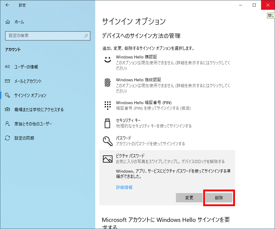This screenshot has width=275, height=229.
Task: Maximize the settings window
Action: tap(254, 5)
